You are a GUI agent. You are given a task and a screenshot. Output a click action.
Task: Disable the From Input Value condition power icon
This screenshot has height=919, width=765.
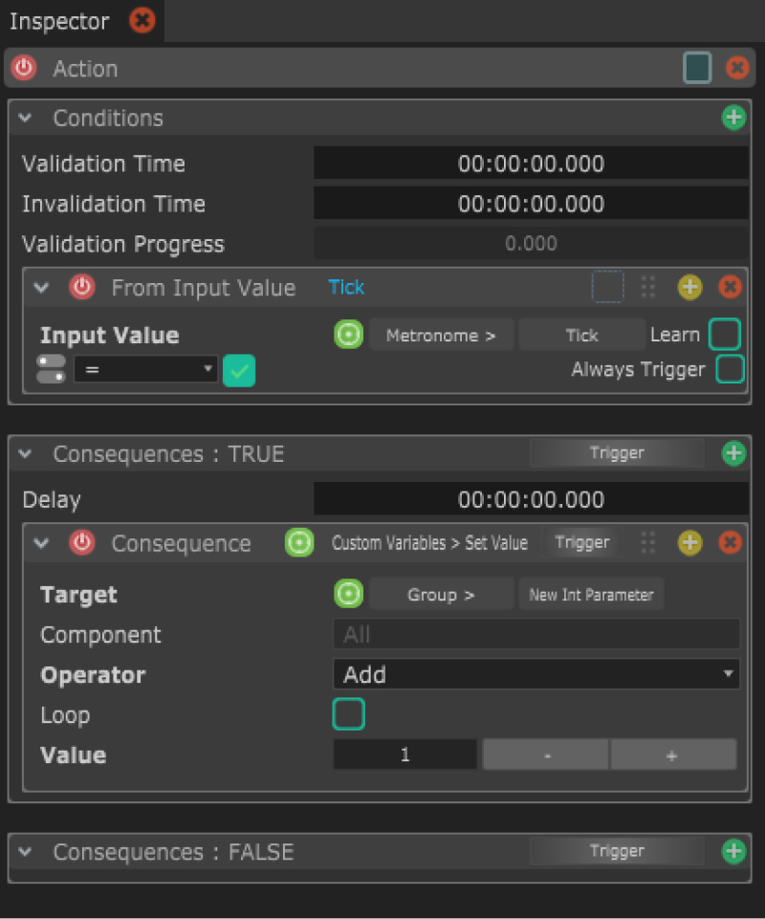(82, 287)
